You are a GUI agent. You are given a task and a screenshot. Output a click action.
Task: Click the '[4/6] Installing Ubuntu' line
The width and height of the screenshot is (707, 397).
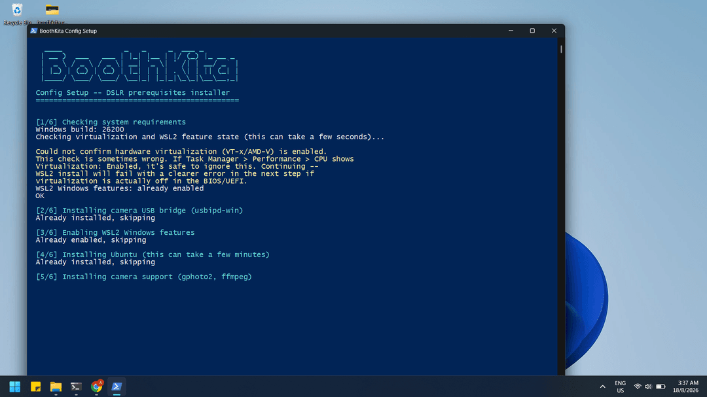tap(153, 254)
